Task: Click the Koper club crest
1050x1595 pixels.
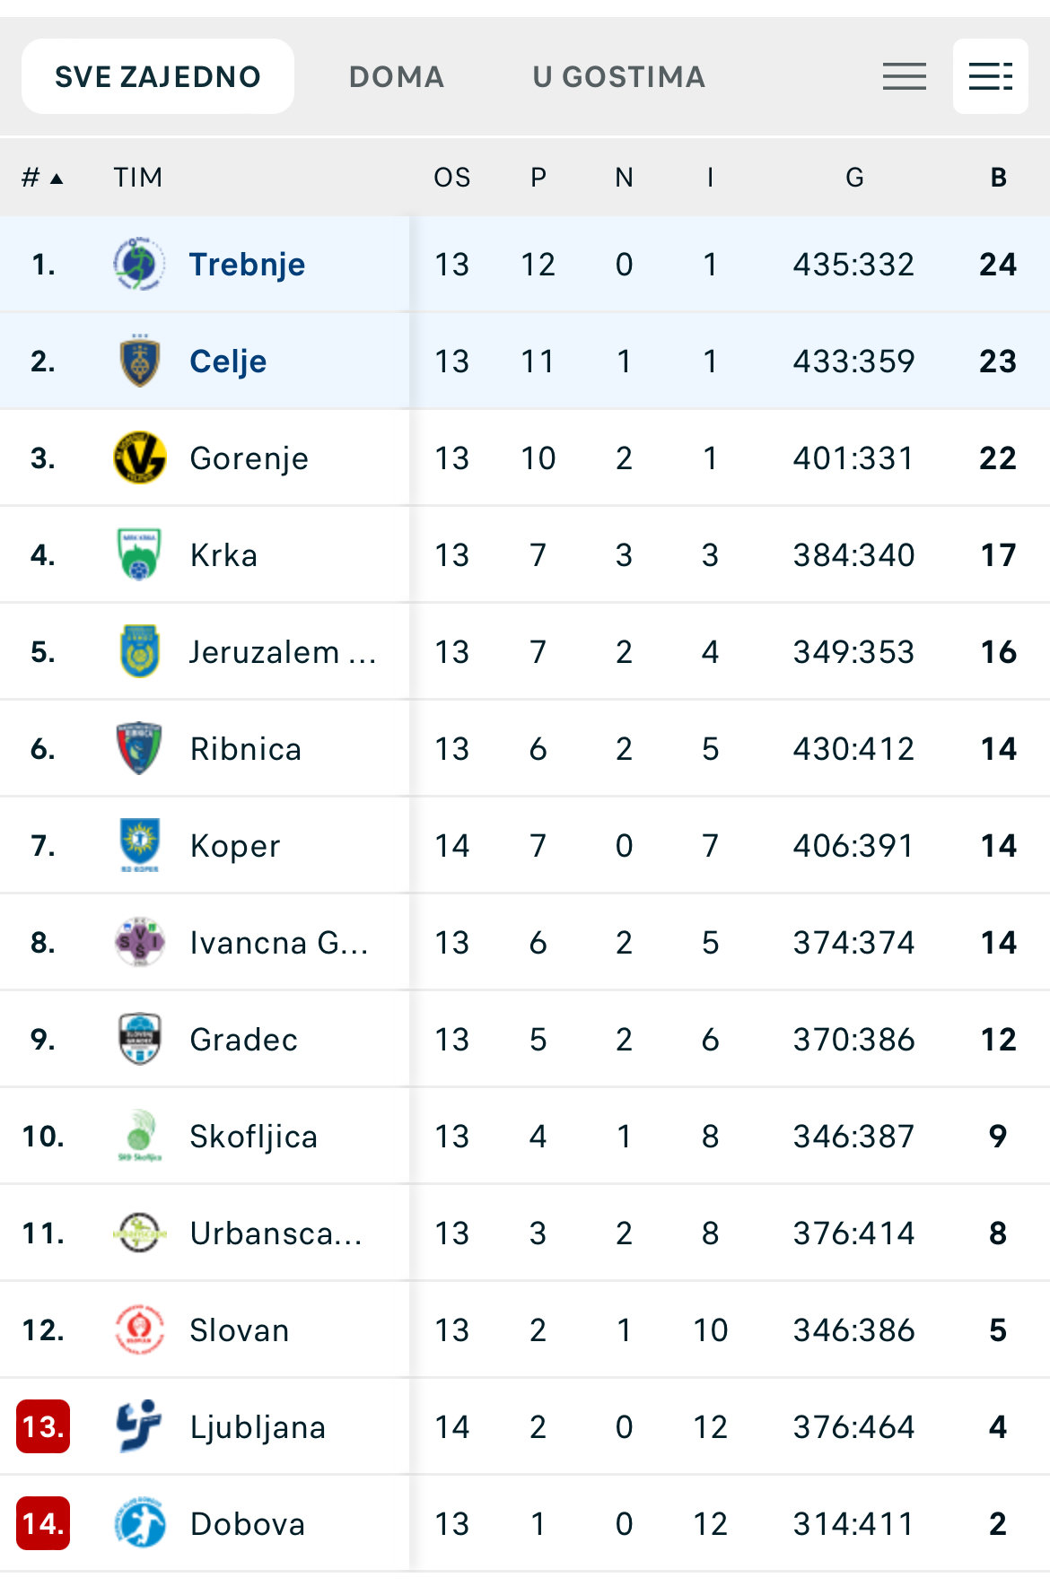Action: click(x=139, y=845)
